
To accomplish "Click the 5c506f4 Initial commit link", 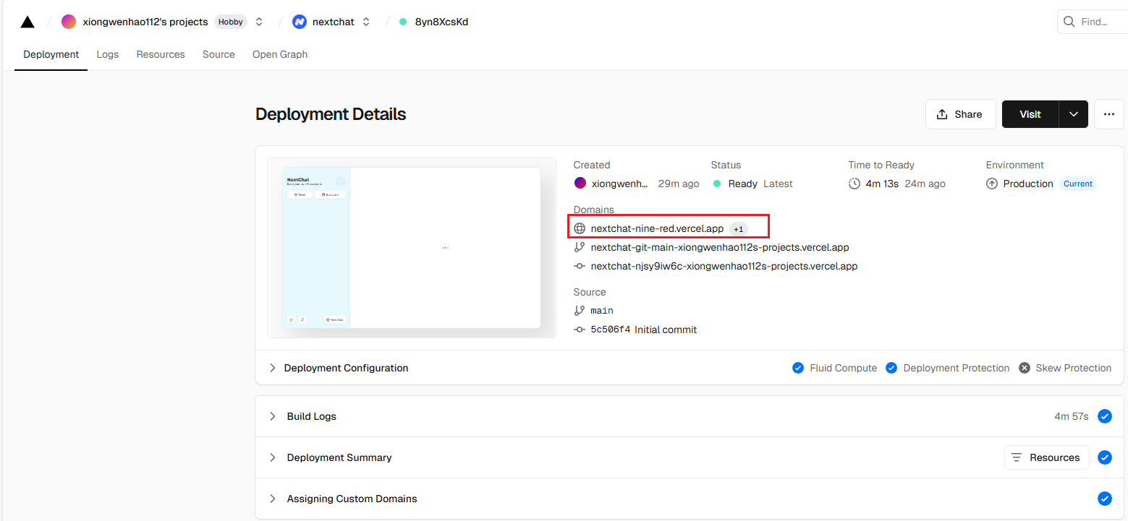I will pos(644,330).
